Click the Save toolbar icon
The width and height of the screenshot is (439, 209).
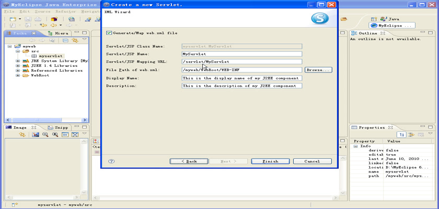[28, 19]
